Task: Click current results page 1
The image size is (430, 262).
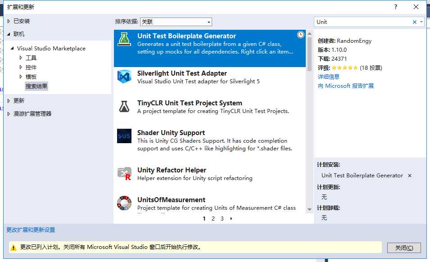Action: pyautogui.click(x=204, y=219)
